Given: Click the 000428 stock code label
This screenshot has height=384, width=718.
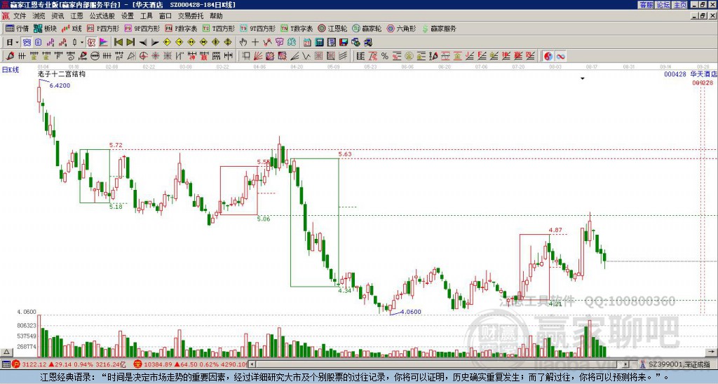Looking at the screenshot, I should tap(675, 74).
